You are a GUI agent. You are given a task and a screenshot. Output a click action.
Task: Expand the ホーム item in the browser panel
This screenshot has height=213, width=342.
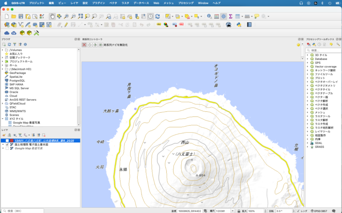coord(2,65)
